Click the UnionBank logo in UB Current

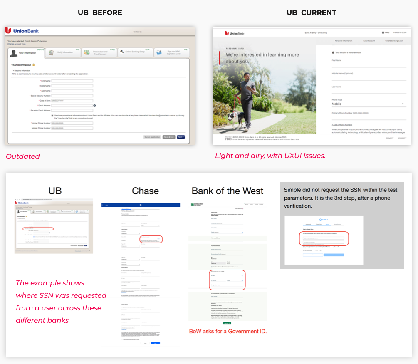235,33
